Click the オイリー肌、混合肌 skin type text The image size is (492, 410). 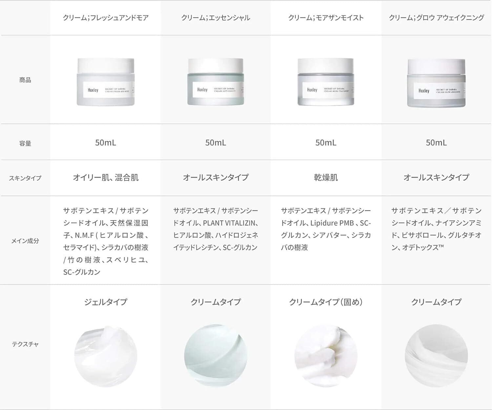(x=106, y=178)
